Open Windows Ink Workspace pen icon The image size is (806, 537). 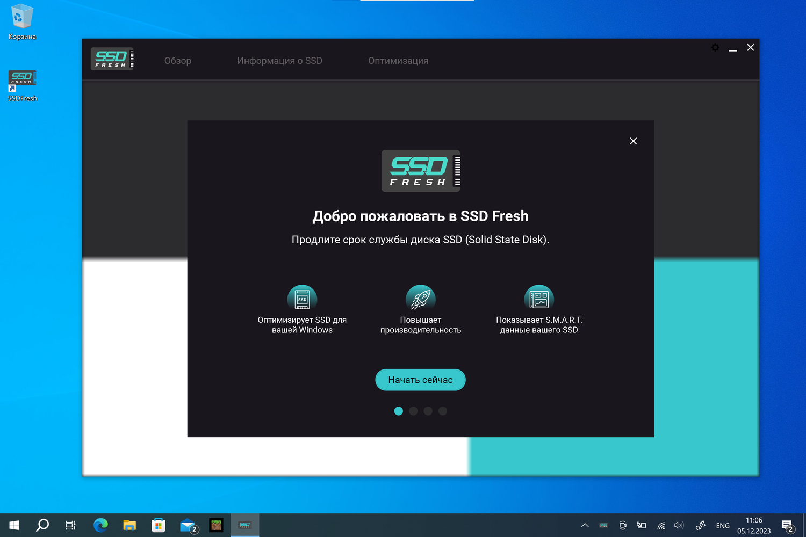pos(700,525)
